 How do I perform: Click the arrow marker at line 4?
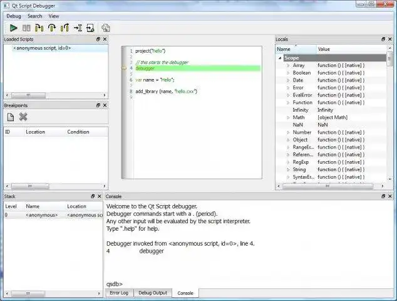pyautogui.click(x=124, y=68)
